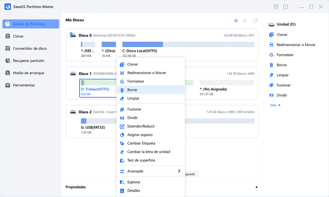Click Formatear in right action panel
Screen dimensions: 329x197
click(281, 55)
